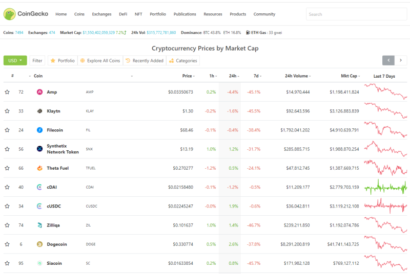
Task: Open the Publications menu
Action: [185, 14]
